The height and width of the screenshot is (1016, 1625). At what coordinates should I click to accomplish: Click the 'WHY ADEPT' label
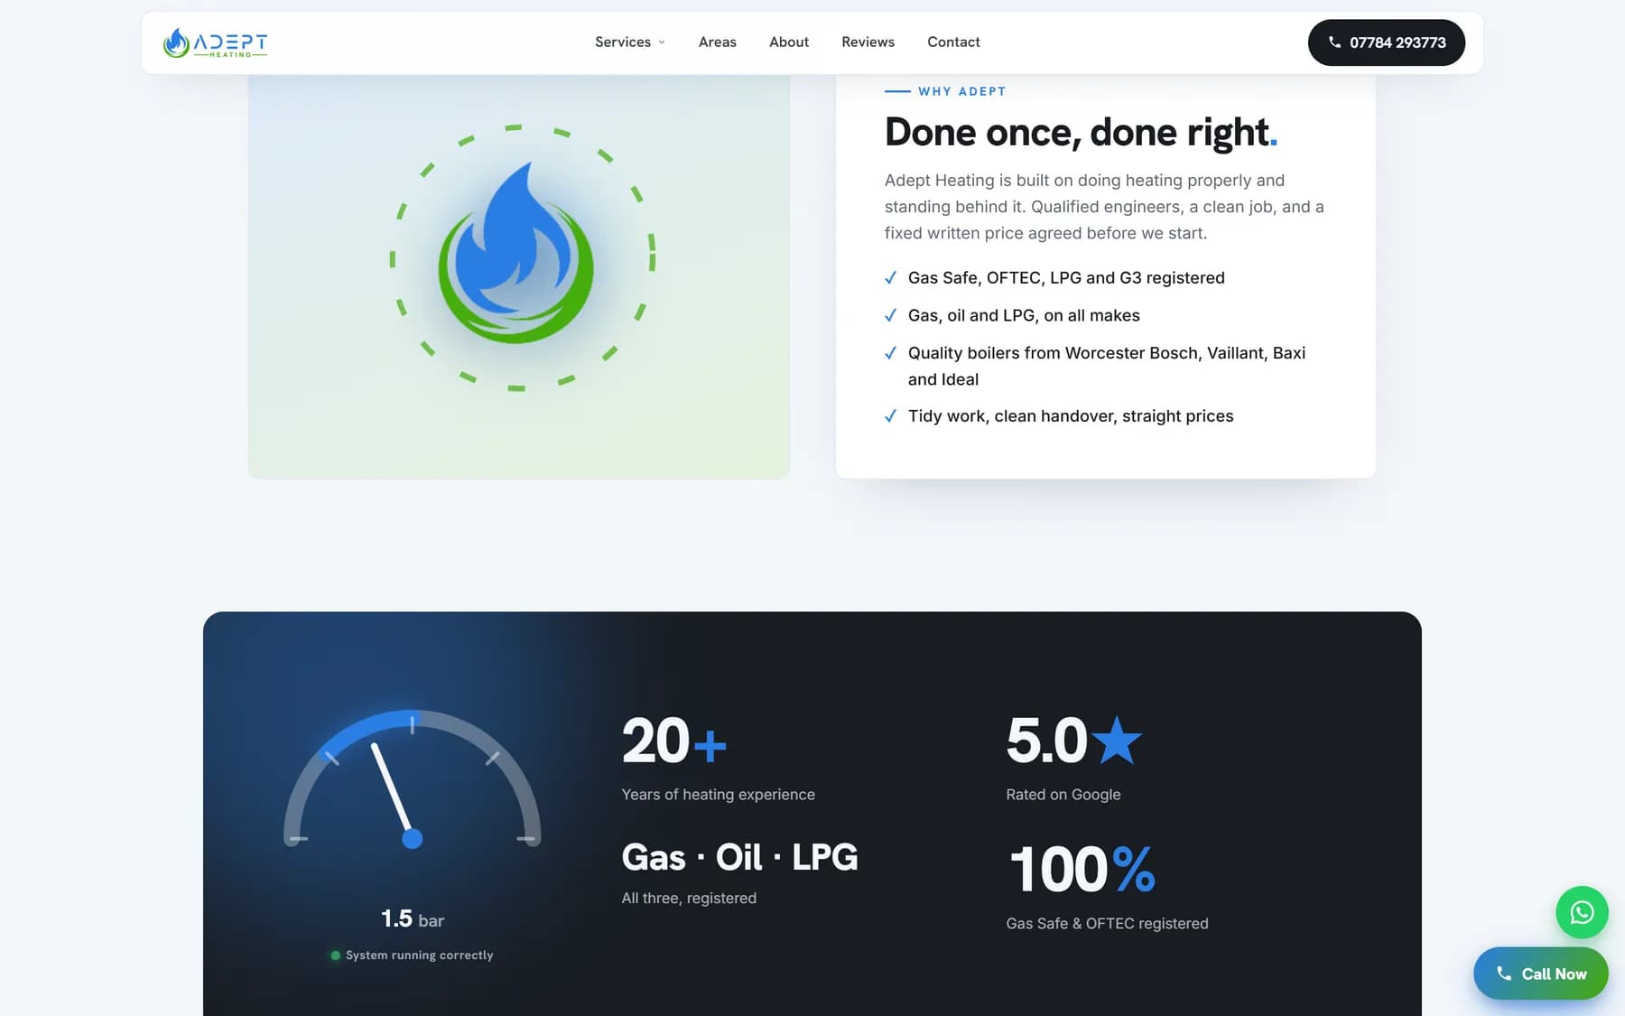coord(961,91)
